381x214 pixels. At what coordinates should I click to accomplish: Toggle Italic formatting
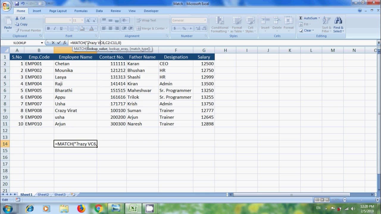[x=55, y=29]
